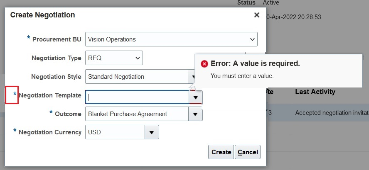Click the Procurement BU required asterisk
This screenshot has width=369, height=170.
tap(29, 38)
